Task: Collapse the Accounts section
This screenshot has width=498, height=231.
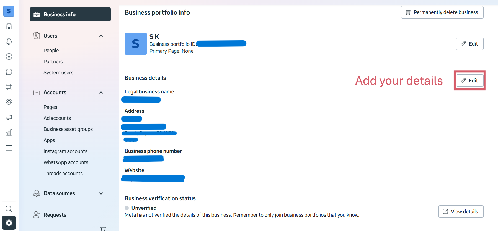Action: point(101,93)
